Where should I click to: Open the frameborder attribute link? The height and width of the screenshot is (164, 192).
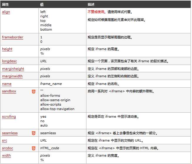13,37
